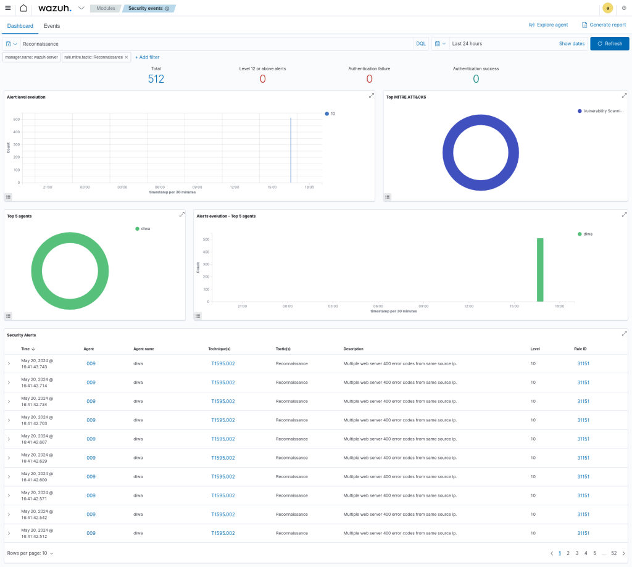Show legend list for Top 5 agents
The width and height of the screenshot is (632, 567).
click(x=9, y=315)
